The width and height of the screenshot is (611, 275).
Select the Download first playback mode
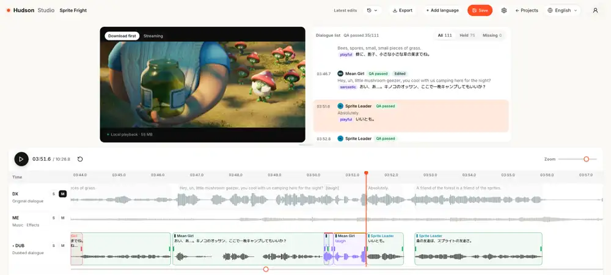122,36
